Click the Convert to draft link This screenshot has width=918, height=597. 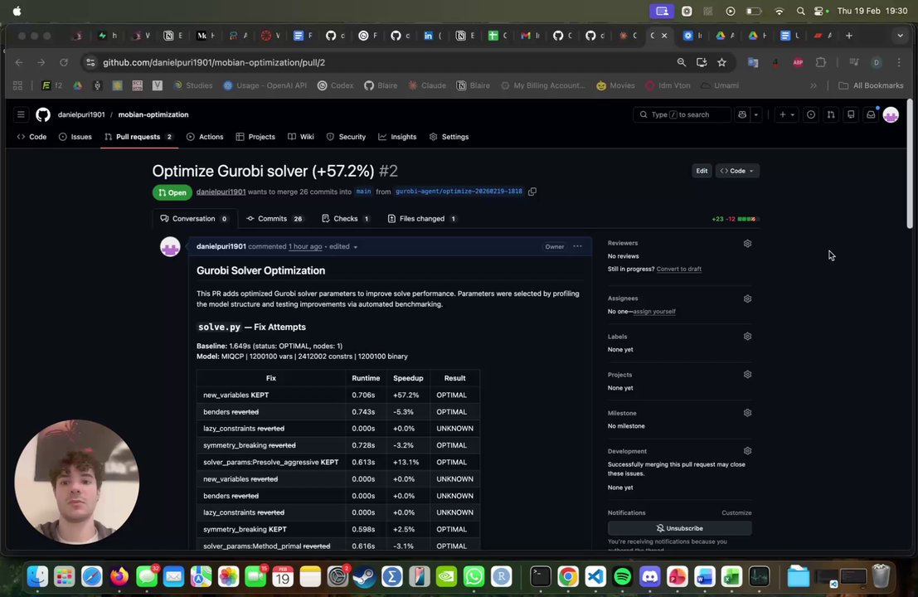(x=678, y=269)
